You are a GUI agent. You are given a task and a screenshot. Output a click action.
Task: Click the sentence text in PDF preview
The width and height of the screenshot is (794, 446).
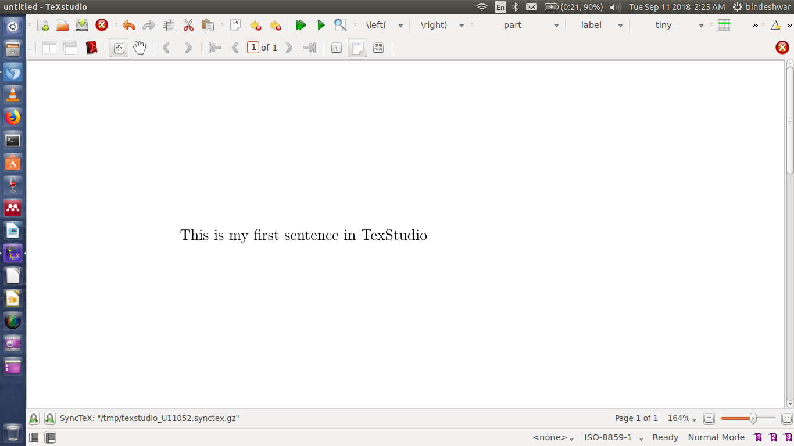click(303, 235)
